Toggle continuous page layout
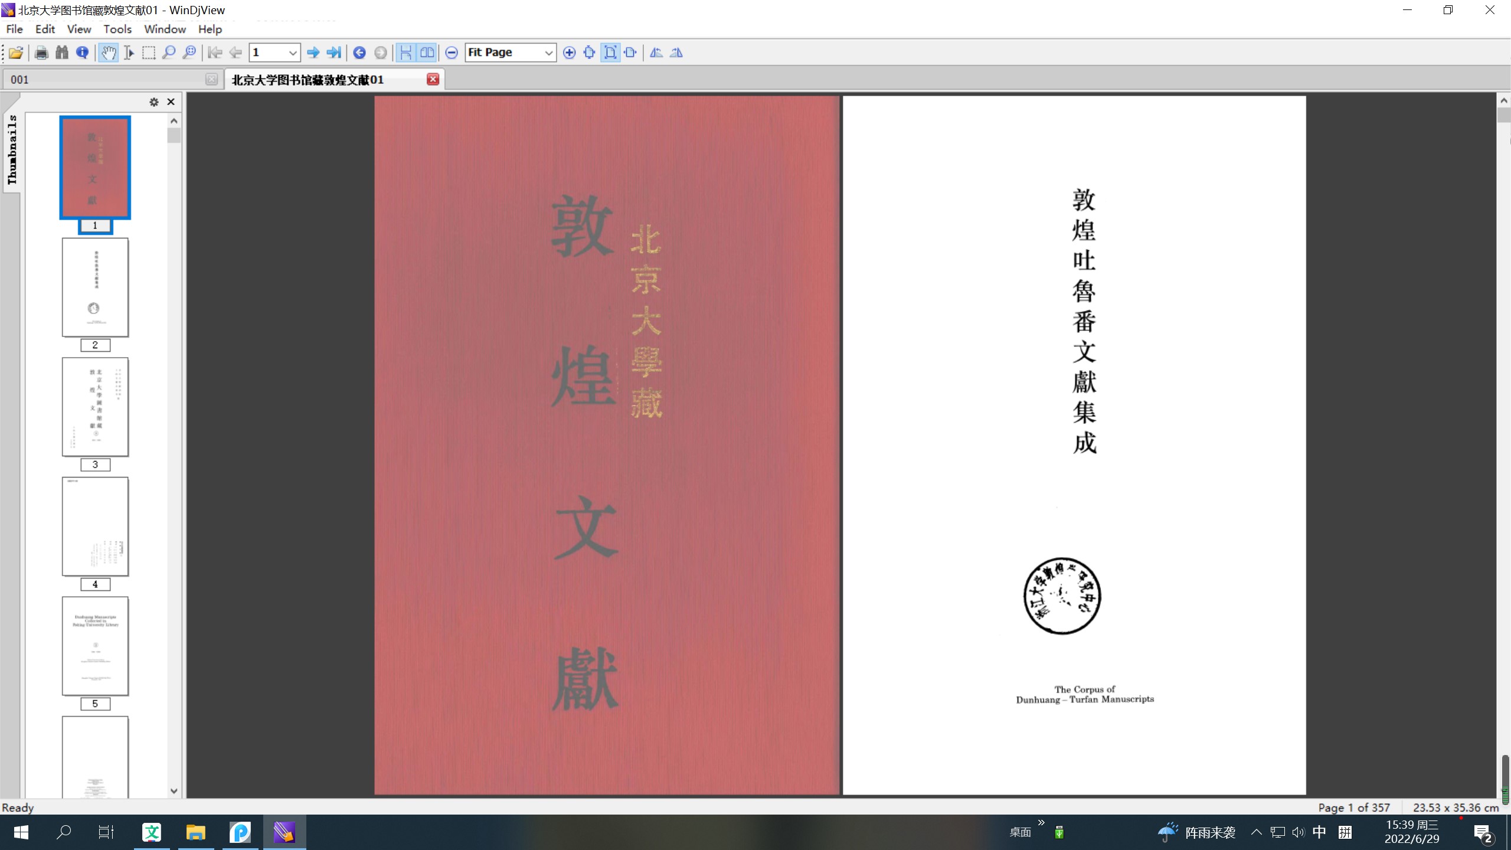Image resolution: width=1511 pixels, height=850 pixels. coord(406,53)
